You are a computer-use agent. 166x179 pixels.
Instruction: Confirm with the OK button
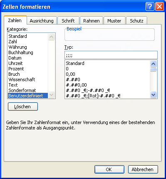point(109,169)
